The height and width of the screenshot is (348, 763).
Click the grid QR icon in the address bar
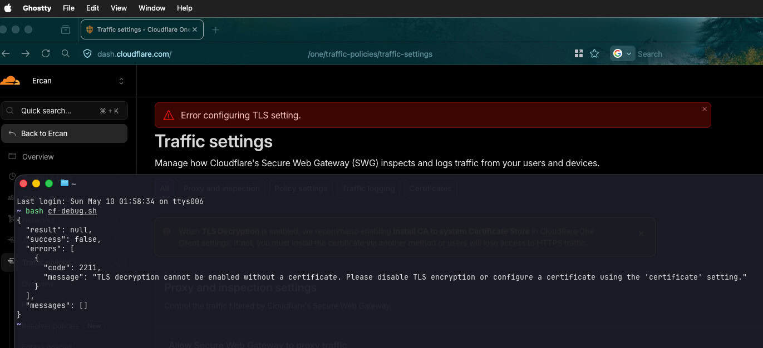pyautogui.click(x=579, y=53)
